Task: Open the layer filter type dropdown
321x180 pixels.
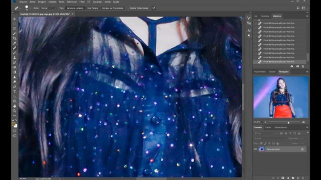Action: pyautogui.click(x=266, y=133)
